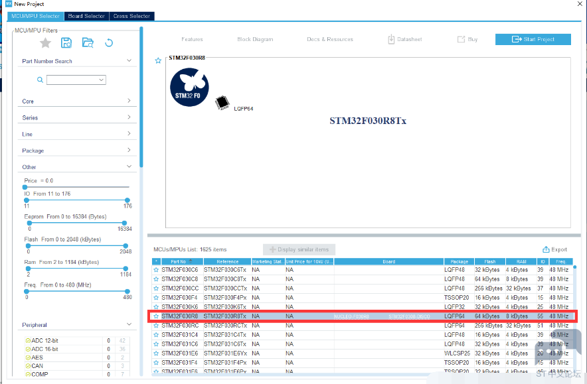Viewport: 587px width, 384px height.
Task: Open the Features tab
Action: pyautogui.click(x=192, y=39)
